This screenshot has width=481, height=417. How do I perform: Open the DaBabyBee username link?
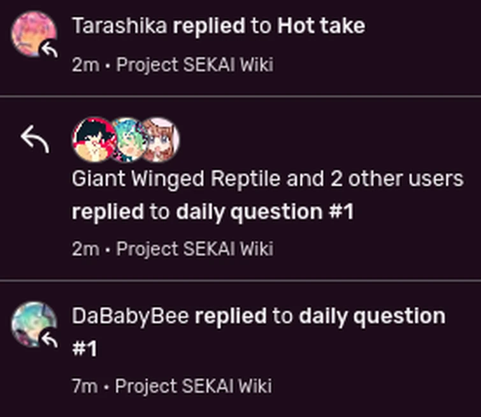click(130, 316)
